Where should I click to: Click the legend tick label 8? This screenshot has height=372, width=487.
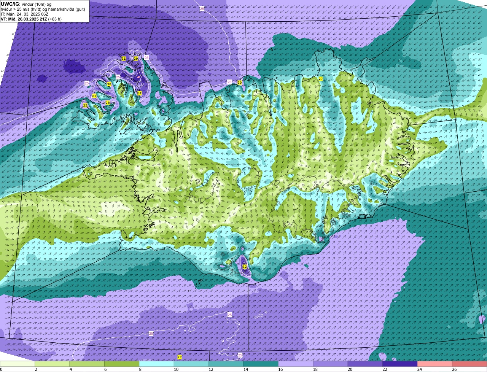pyautogui.click(x=140, y=369)
